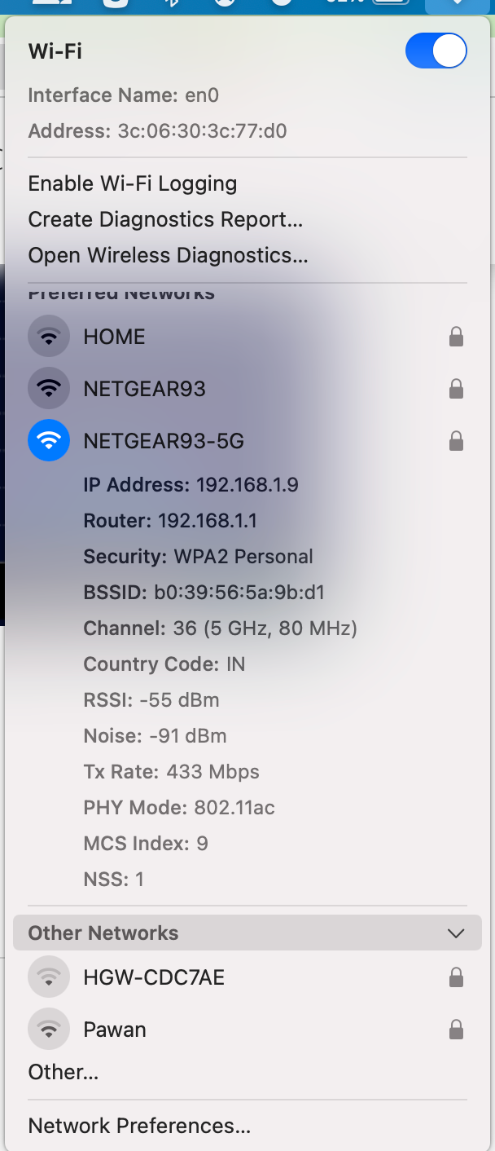Viewport: 495px width, 1151px height.
Task: Connect to the NETGEAR93 network
Action: [247, 389]
